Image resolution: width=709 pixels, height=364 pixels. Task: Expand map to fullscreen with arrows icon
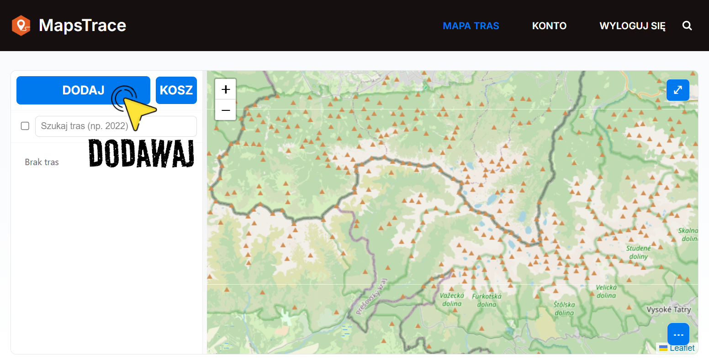pyautogui.click(x=678, y=90)
